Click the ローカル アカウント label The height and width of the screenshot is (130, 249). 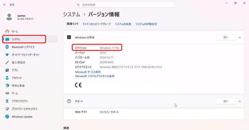[x=25, y=19]
